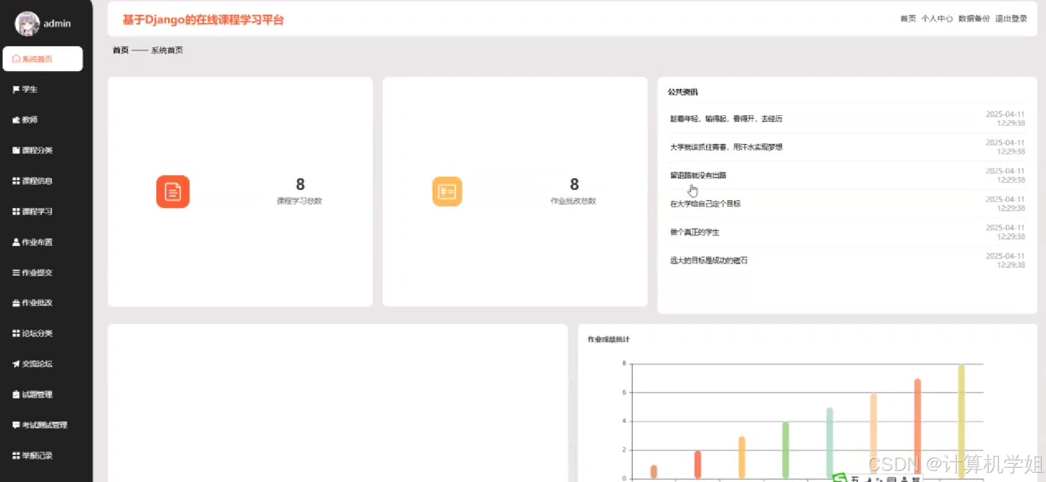Click the grid icon beside 举报记录
The image size is (1046, 482).
(16, 456)
